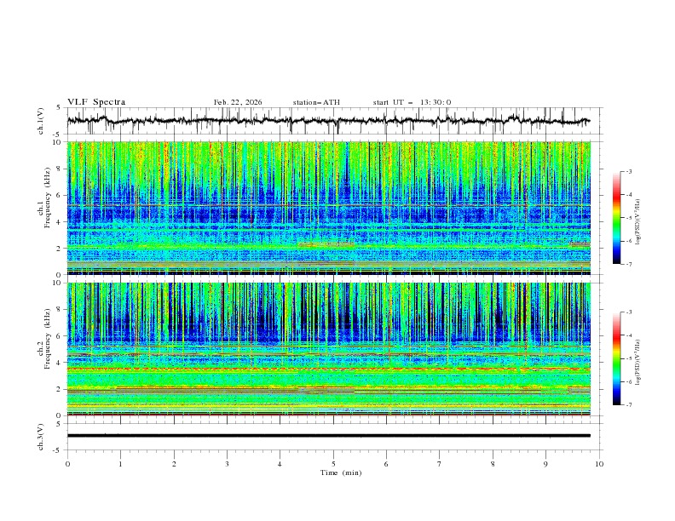
Task: Click the log(PSD) label beside ch.2 color bar
Action: point(638,363)
